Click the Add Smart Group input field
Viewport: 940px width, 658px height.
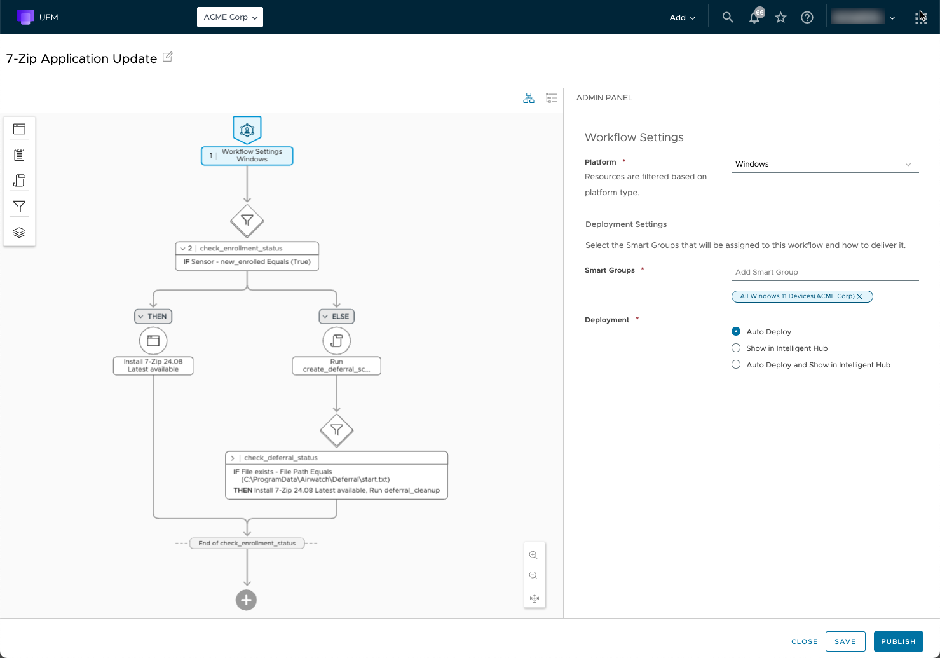coord(824,272)
